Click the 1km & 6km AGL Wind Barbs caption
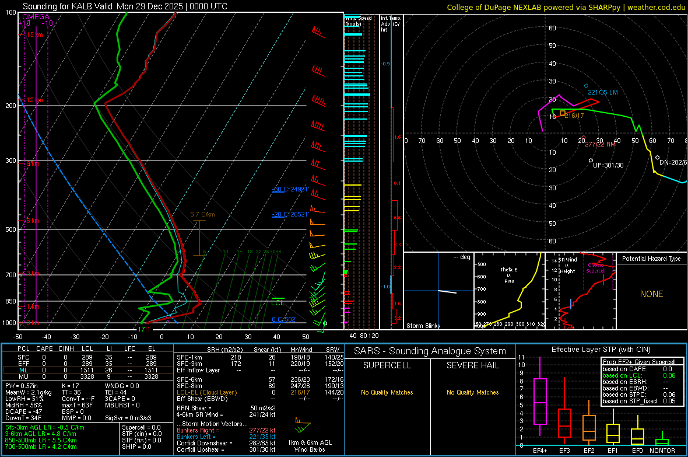This screenshot has height=457, width=688. click(x=310, y=446)
